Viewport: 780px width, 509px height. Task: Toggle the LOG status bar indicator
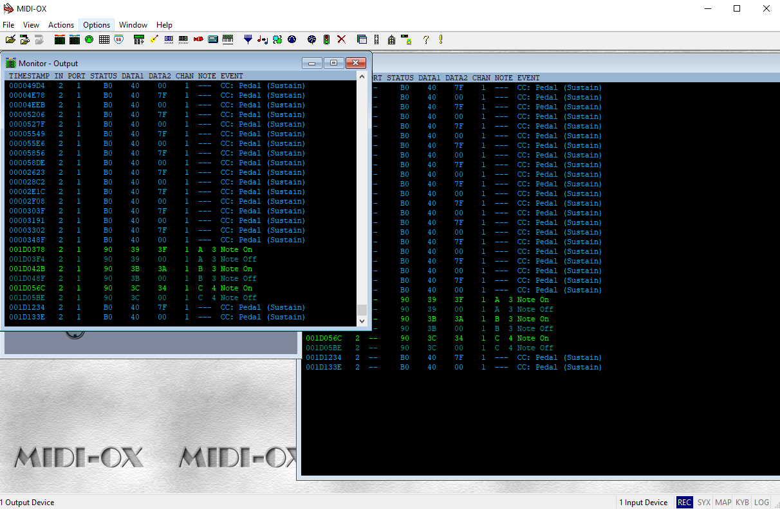[761, 503]
